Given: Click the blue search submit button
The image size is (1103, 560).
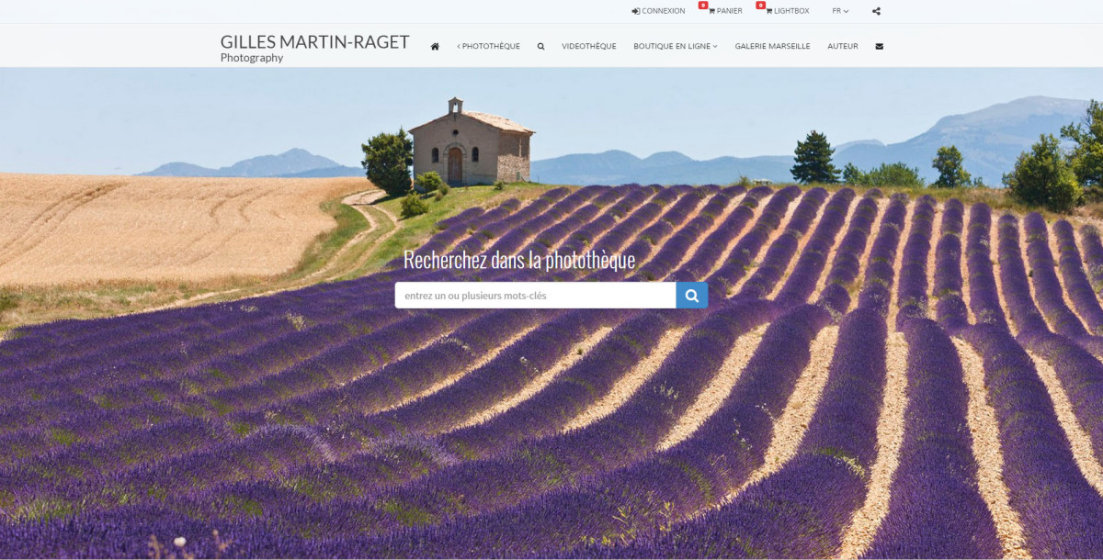Looking at the screenshot, I should coord(691,295).
